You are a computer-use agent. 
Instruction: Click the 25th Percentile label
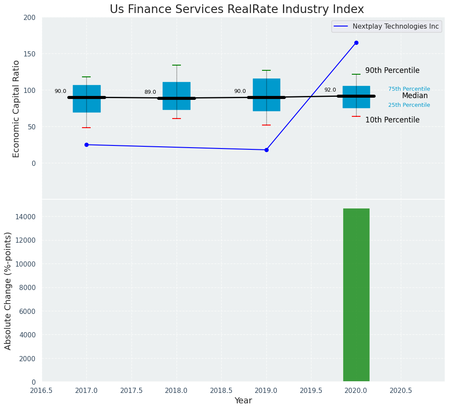pos(409,105)
